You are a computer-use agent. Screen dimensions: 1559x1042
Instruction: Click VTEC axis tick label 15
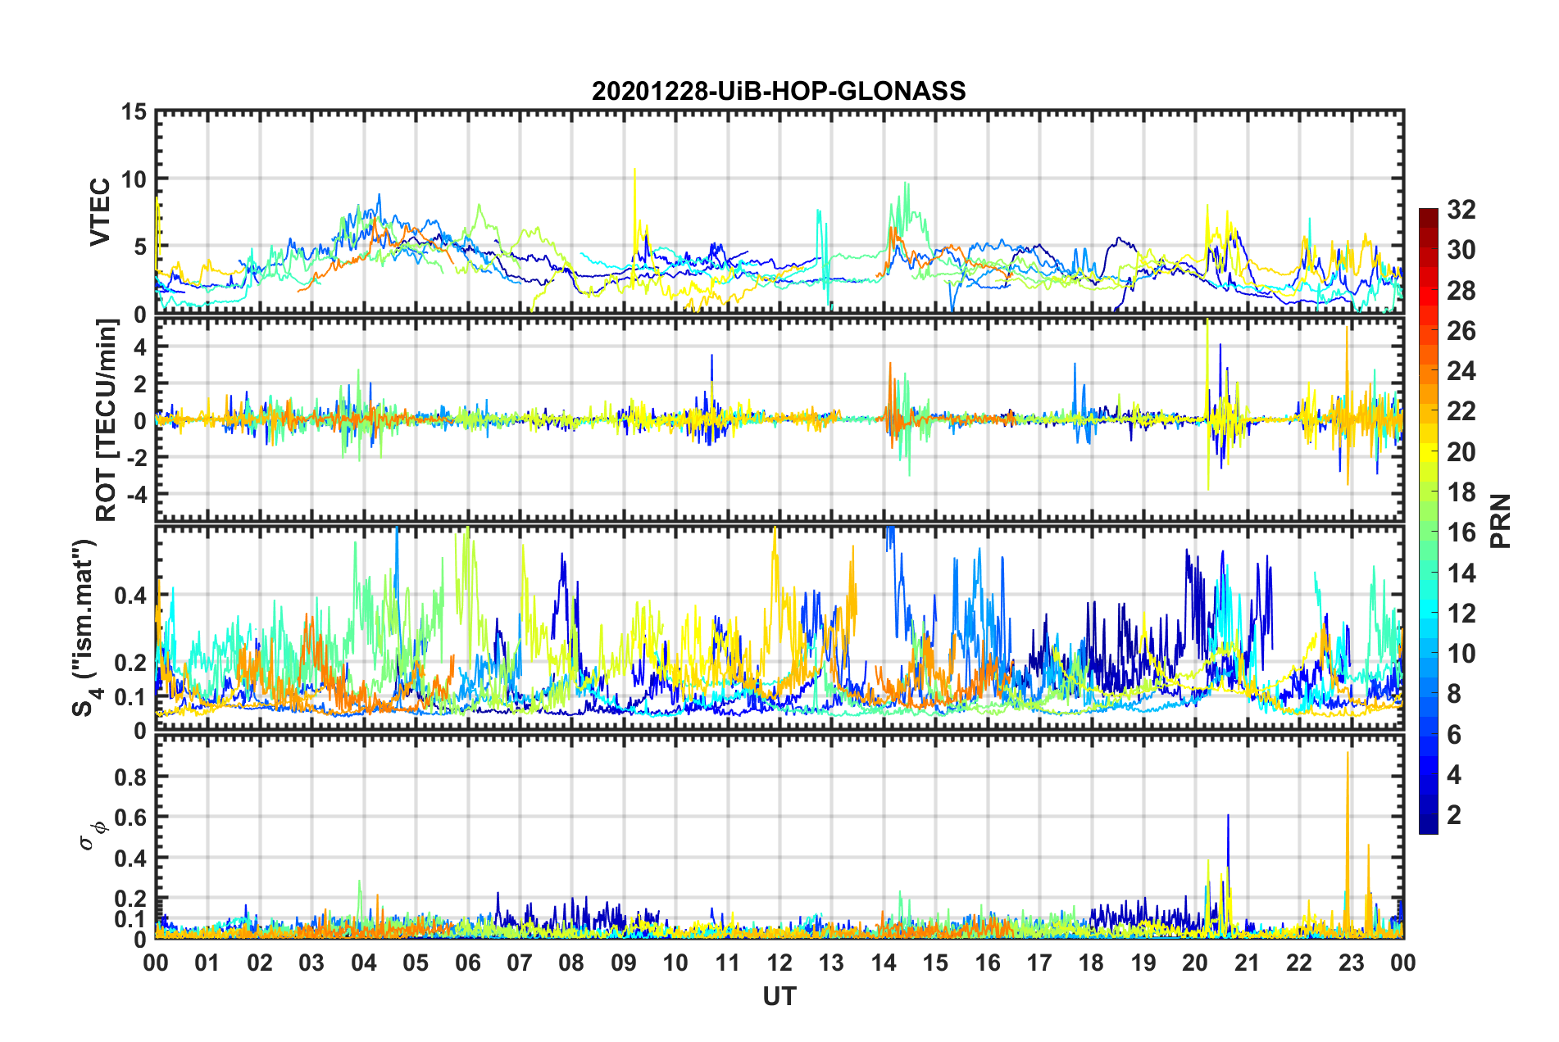pyautogui.click(x=134, y=111)
